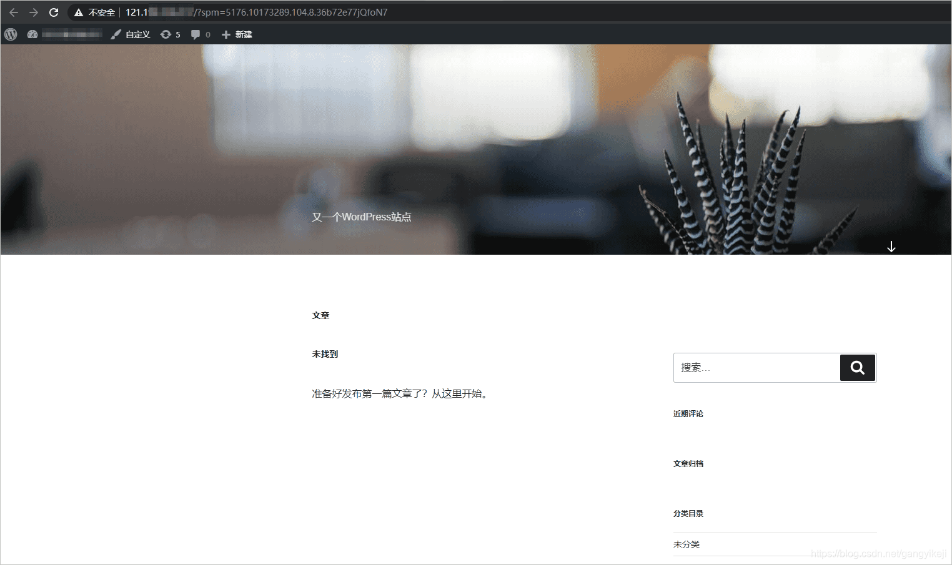Click 新建 in the admin toolbar
The image size is (952, 565).
pyautogui.click(x=244, y=34)
